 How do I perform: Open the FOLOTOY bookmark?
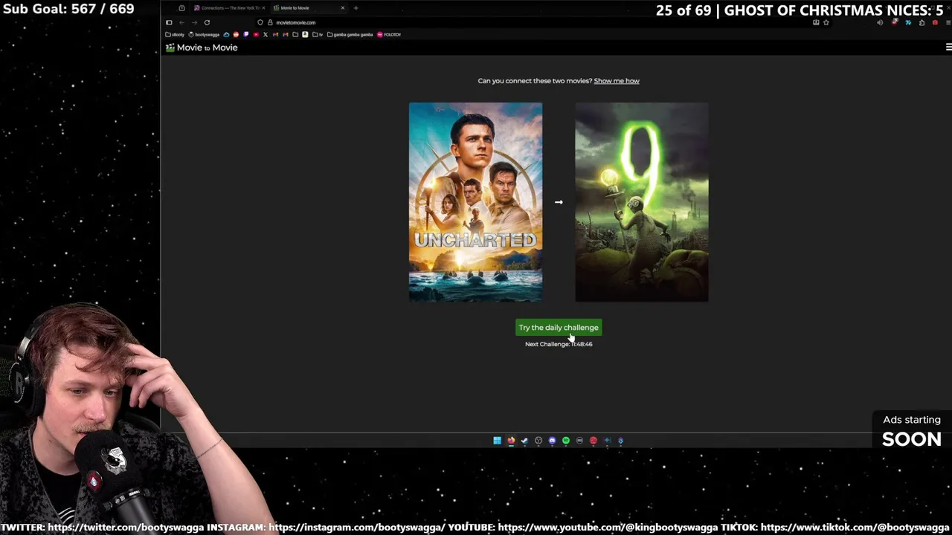[389, 35]
